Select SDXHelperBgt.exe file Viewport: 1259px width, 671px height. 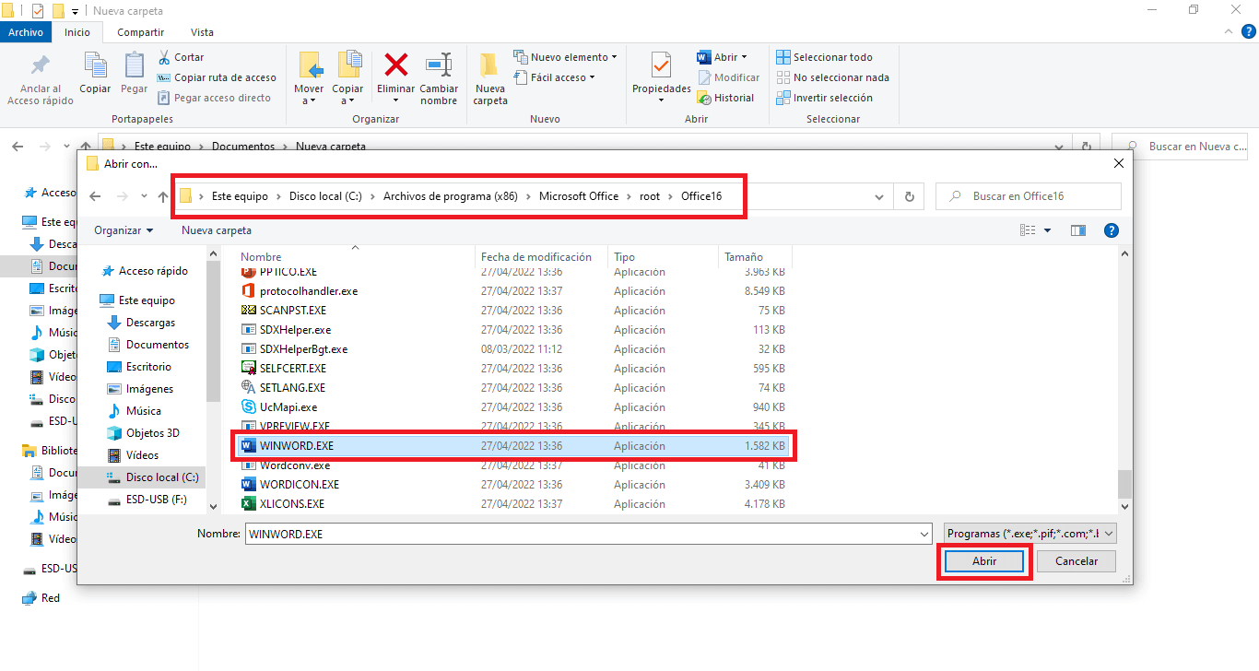512,349
